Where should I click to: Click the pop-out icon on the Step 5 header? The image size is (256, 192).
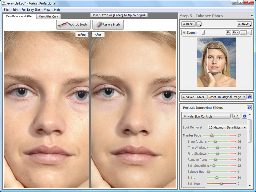[252, 16]
